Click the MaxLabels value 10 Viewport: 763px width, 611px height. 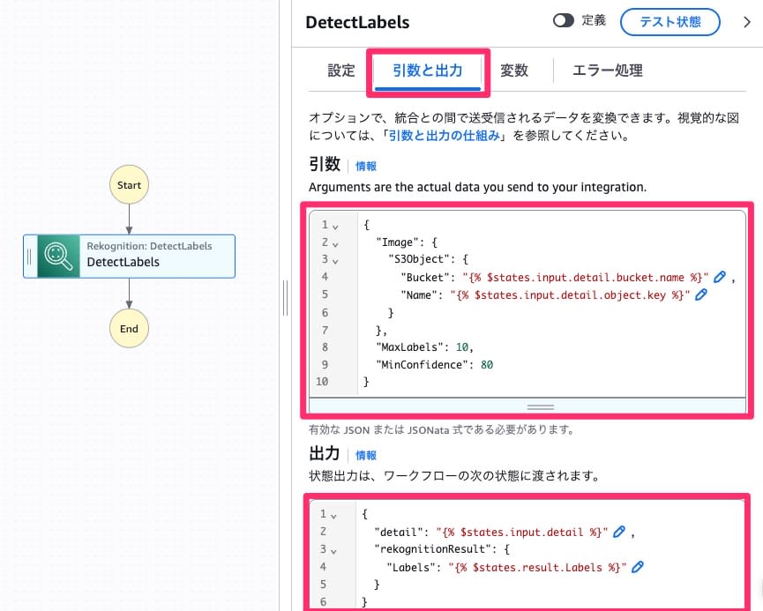(462, 346)
